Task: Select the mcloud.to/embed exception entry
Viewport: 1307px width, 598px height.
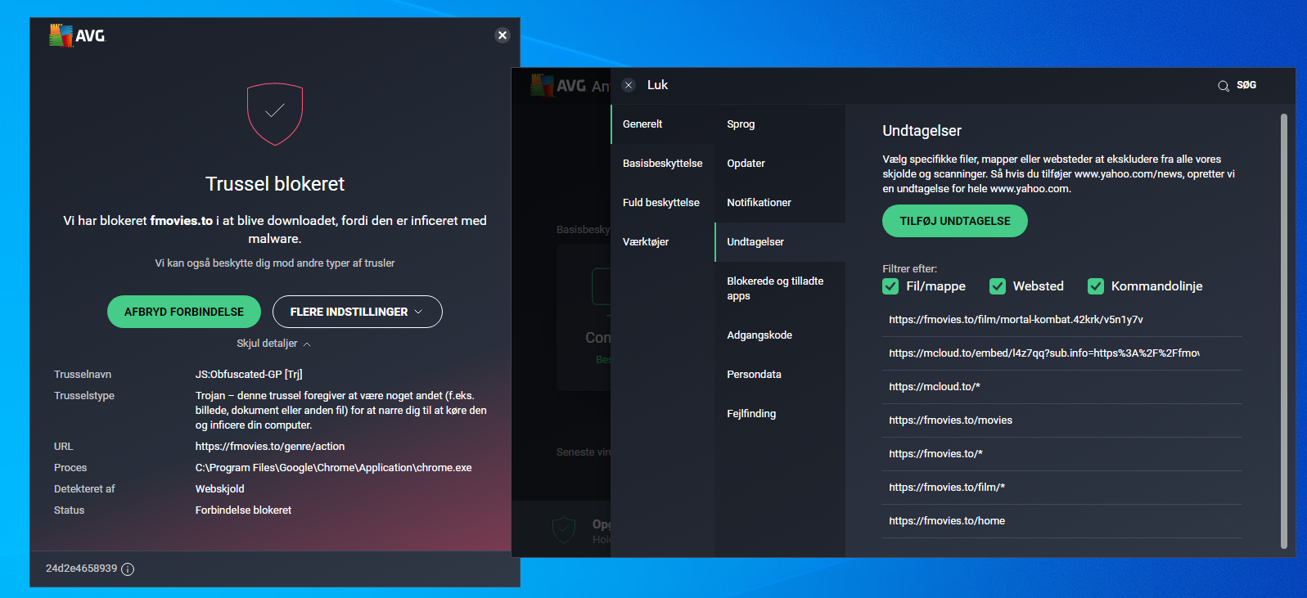Action: 1062,353
